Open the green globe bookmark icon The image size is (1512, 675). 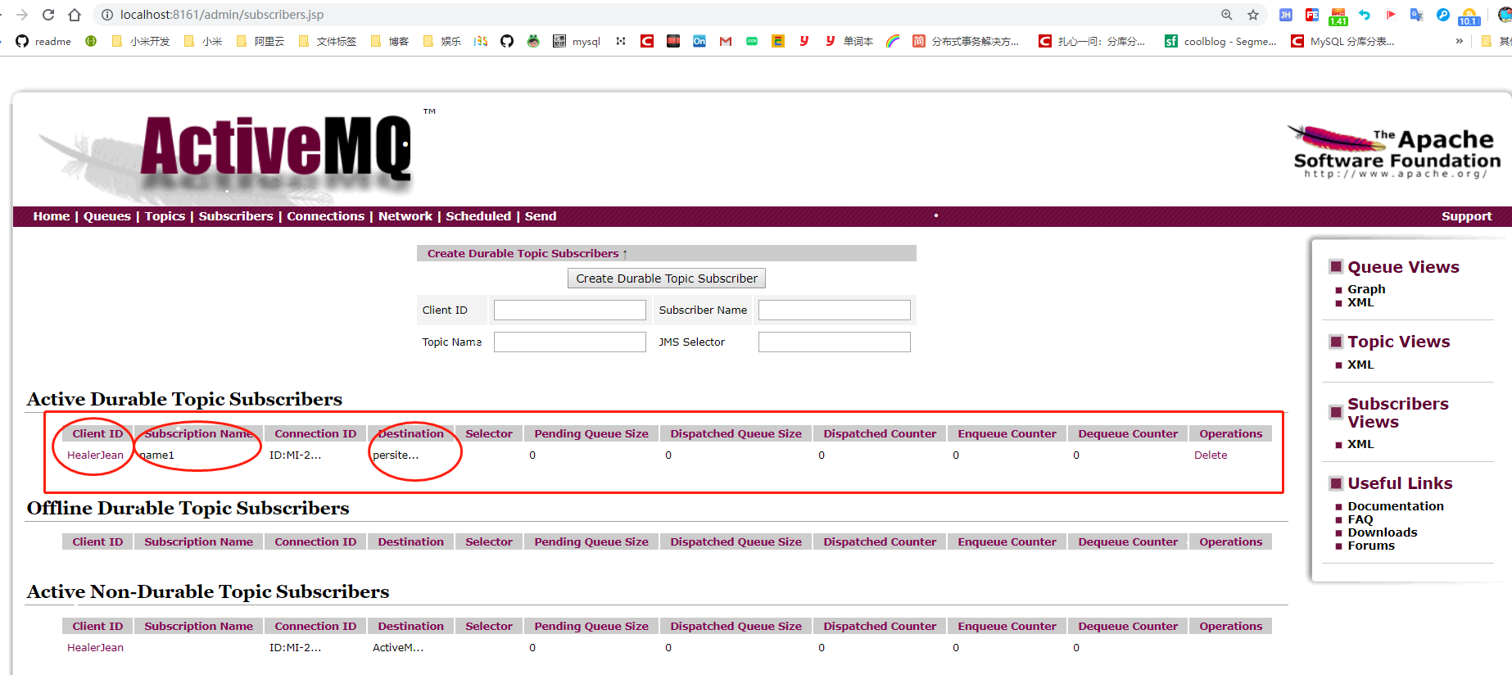(91, 41)
